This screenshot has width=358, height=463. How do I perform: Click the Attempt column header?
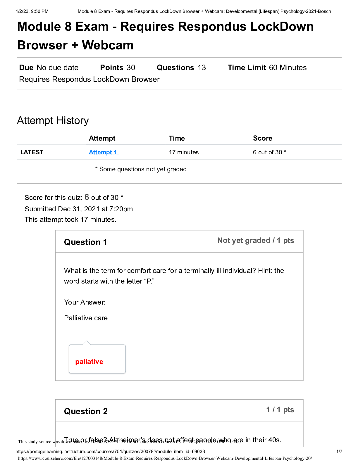click(102, 138)
